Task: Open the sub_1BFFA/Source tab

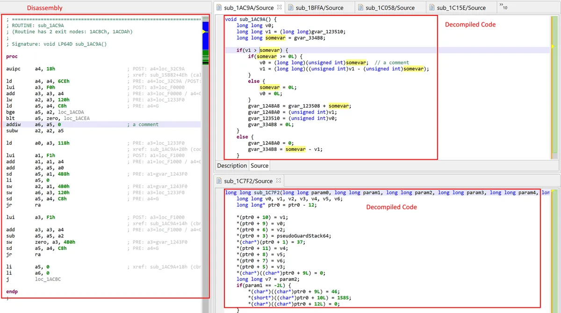Action: [319, 7]
